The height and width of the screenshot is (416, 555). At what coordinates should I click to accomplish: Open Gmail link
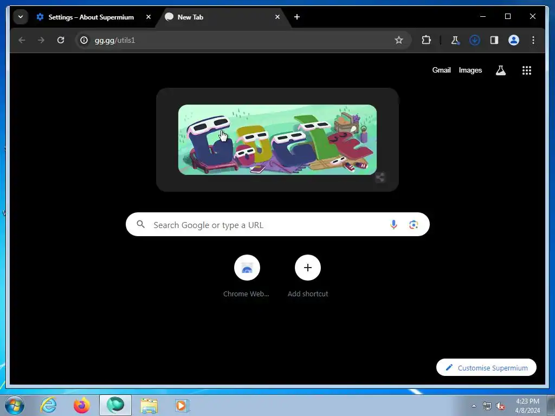coord(441,70)
